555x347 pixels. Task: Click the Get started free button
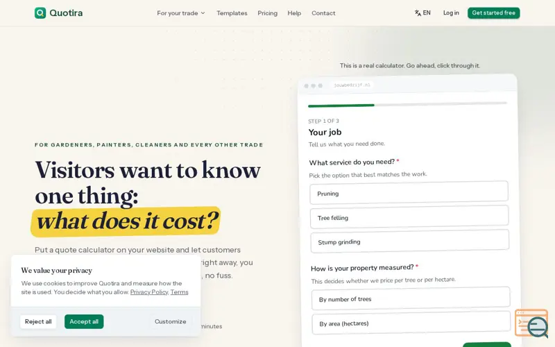click(x=493, y=13)
